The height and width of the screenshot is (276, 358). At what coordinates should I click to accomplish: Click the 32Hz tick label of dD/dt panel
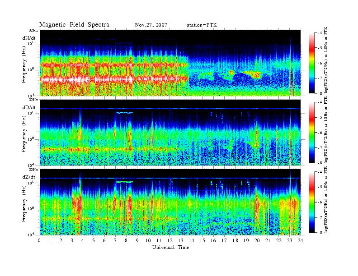pyautogui.click(x=33, y=100)
